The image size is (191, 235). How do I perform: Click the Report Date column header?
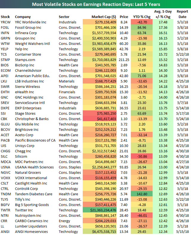pyautogui.click(x=182, y=14)
